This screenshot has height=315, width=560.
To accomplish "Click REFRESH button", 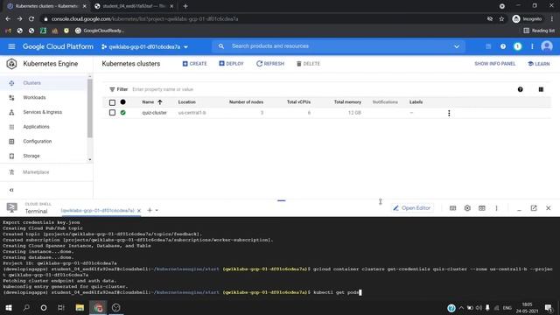I will [x=270, y=64].
